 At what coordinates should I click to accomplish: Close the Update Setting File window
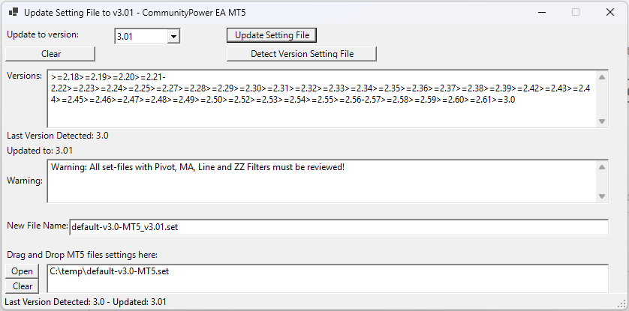(x=610, y=13)
